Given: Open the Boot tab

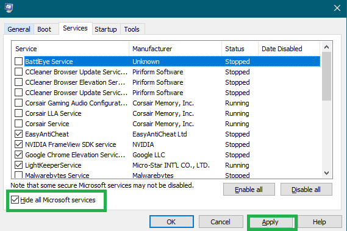Looking at the screenshot, I should pyautogui.click(x=44, y=29).
